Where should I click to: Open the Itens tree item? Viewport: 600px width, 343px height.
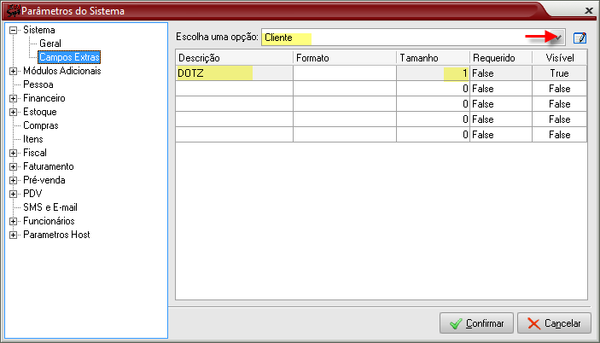point(33,139)
